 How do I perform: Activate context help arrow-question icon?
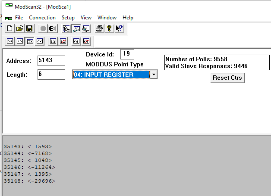point(119,28)
